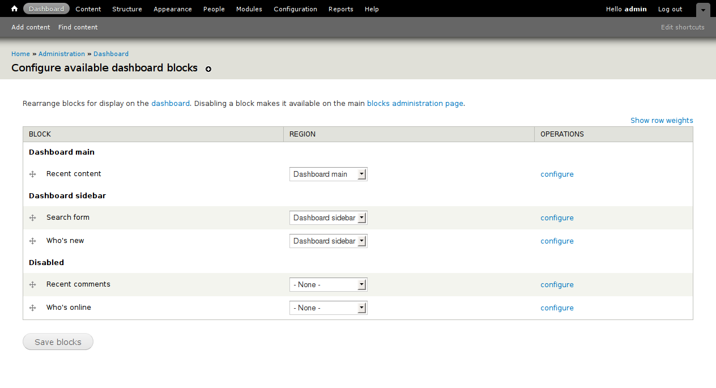Click drag handle for Recent content row
The width and height of the screenshot is (716, 388).
point(33,174)
